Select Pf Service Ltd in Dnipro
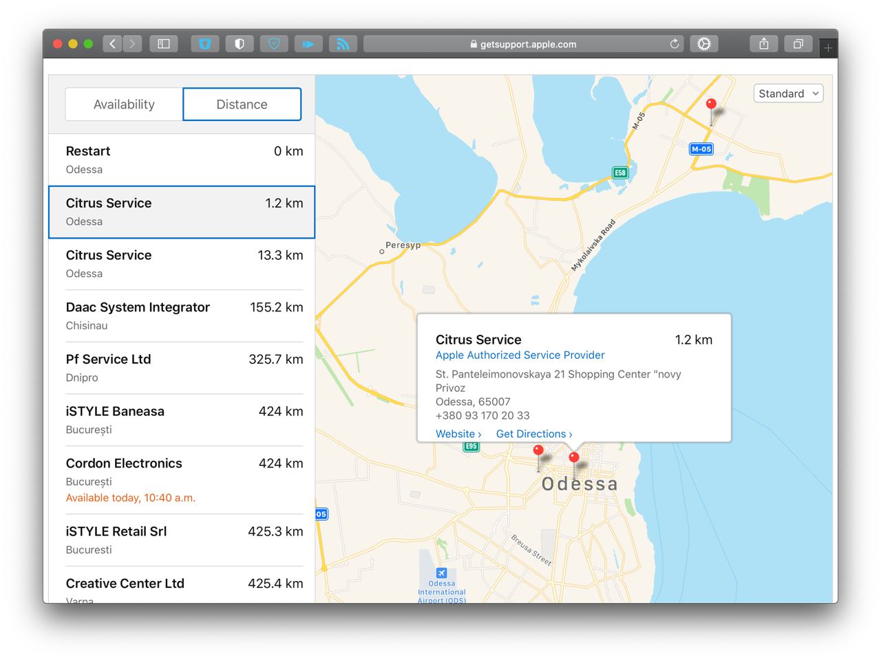Viewport: 881px width, 660px height. [x=182, y=368]
